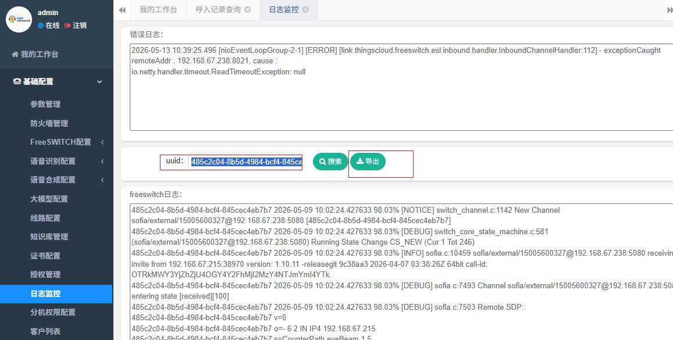
Task: Click the 注销 logout link
Action: [x=76, y=26]
